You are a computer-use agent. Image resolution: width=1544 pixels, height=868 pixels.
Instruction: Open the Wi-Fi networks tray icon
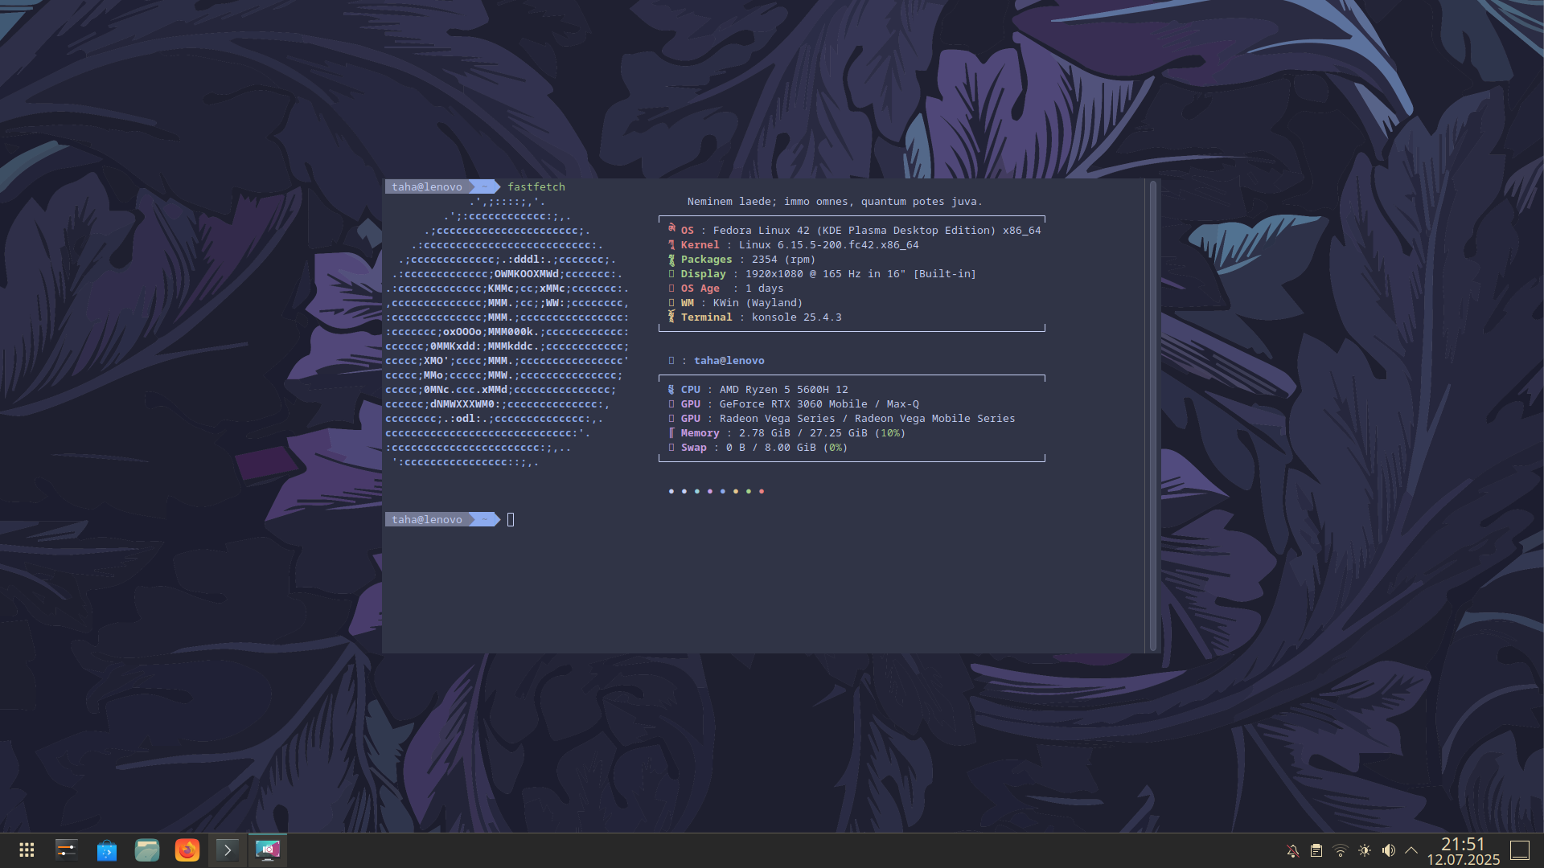pyautogui.click(x=1341, y=850)
